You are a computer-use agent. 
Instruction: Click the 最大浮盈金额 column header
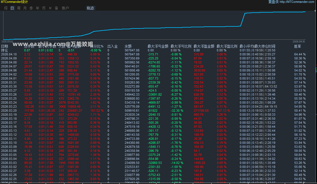click(204, 46)
